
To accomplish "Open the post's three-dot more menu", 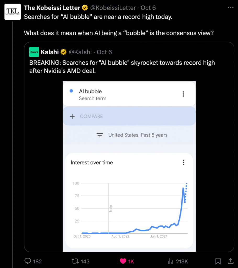I will coord(230,8).
